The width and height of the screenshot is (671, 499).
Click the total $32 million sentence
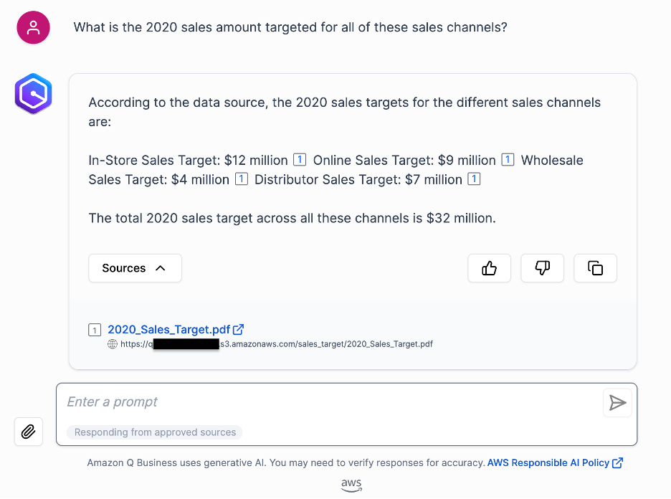point(292,218)
